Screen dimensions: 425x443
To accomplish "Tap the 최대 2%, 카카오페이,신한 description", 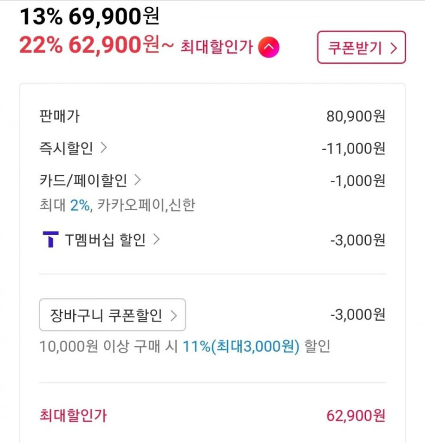I will point(117,205).
